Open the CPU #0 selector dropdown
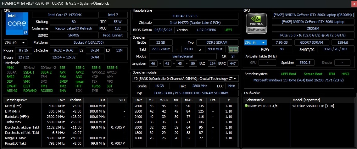Screen dimensions: 357x149 point(15,43)
